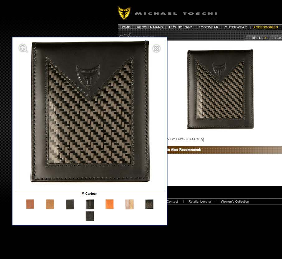
Task: Click the zoom-in magnifier on the large image
Action: pyautogui.click(x=23, y=48)
